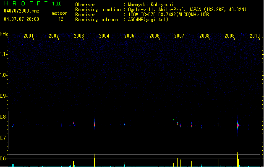Viewport: 264px width, 167px height.
Task: Click the 2001 time axis marker
Action: (x=29, y=36)
